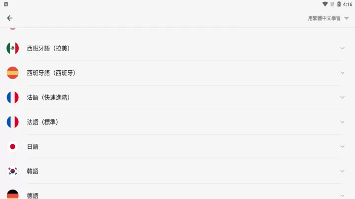Screen dimensions: 355x199
Task: Expand the 西班牙語（拉美） row chevron
Action: tap(342, 48)
